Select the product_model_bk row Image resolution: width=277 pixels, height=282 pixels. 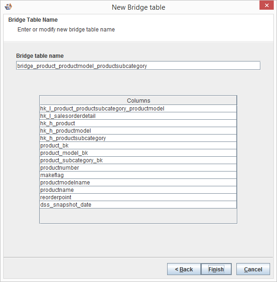click(138, 153)
